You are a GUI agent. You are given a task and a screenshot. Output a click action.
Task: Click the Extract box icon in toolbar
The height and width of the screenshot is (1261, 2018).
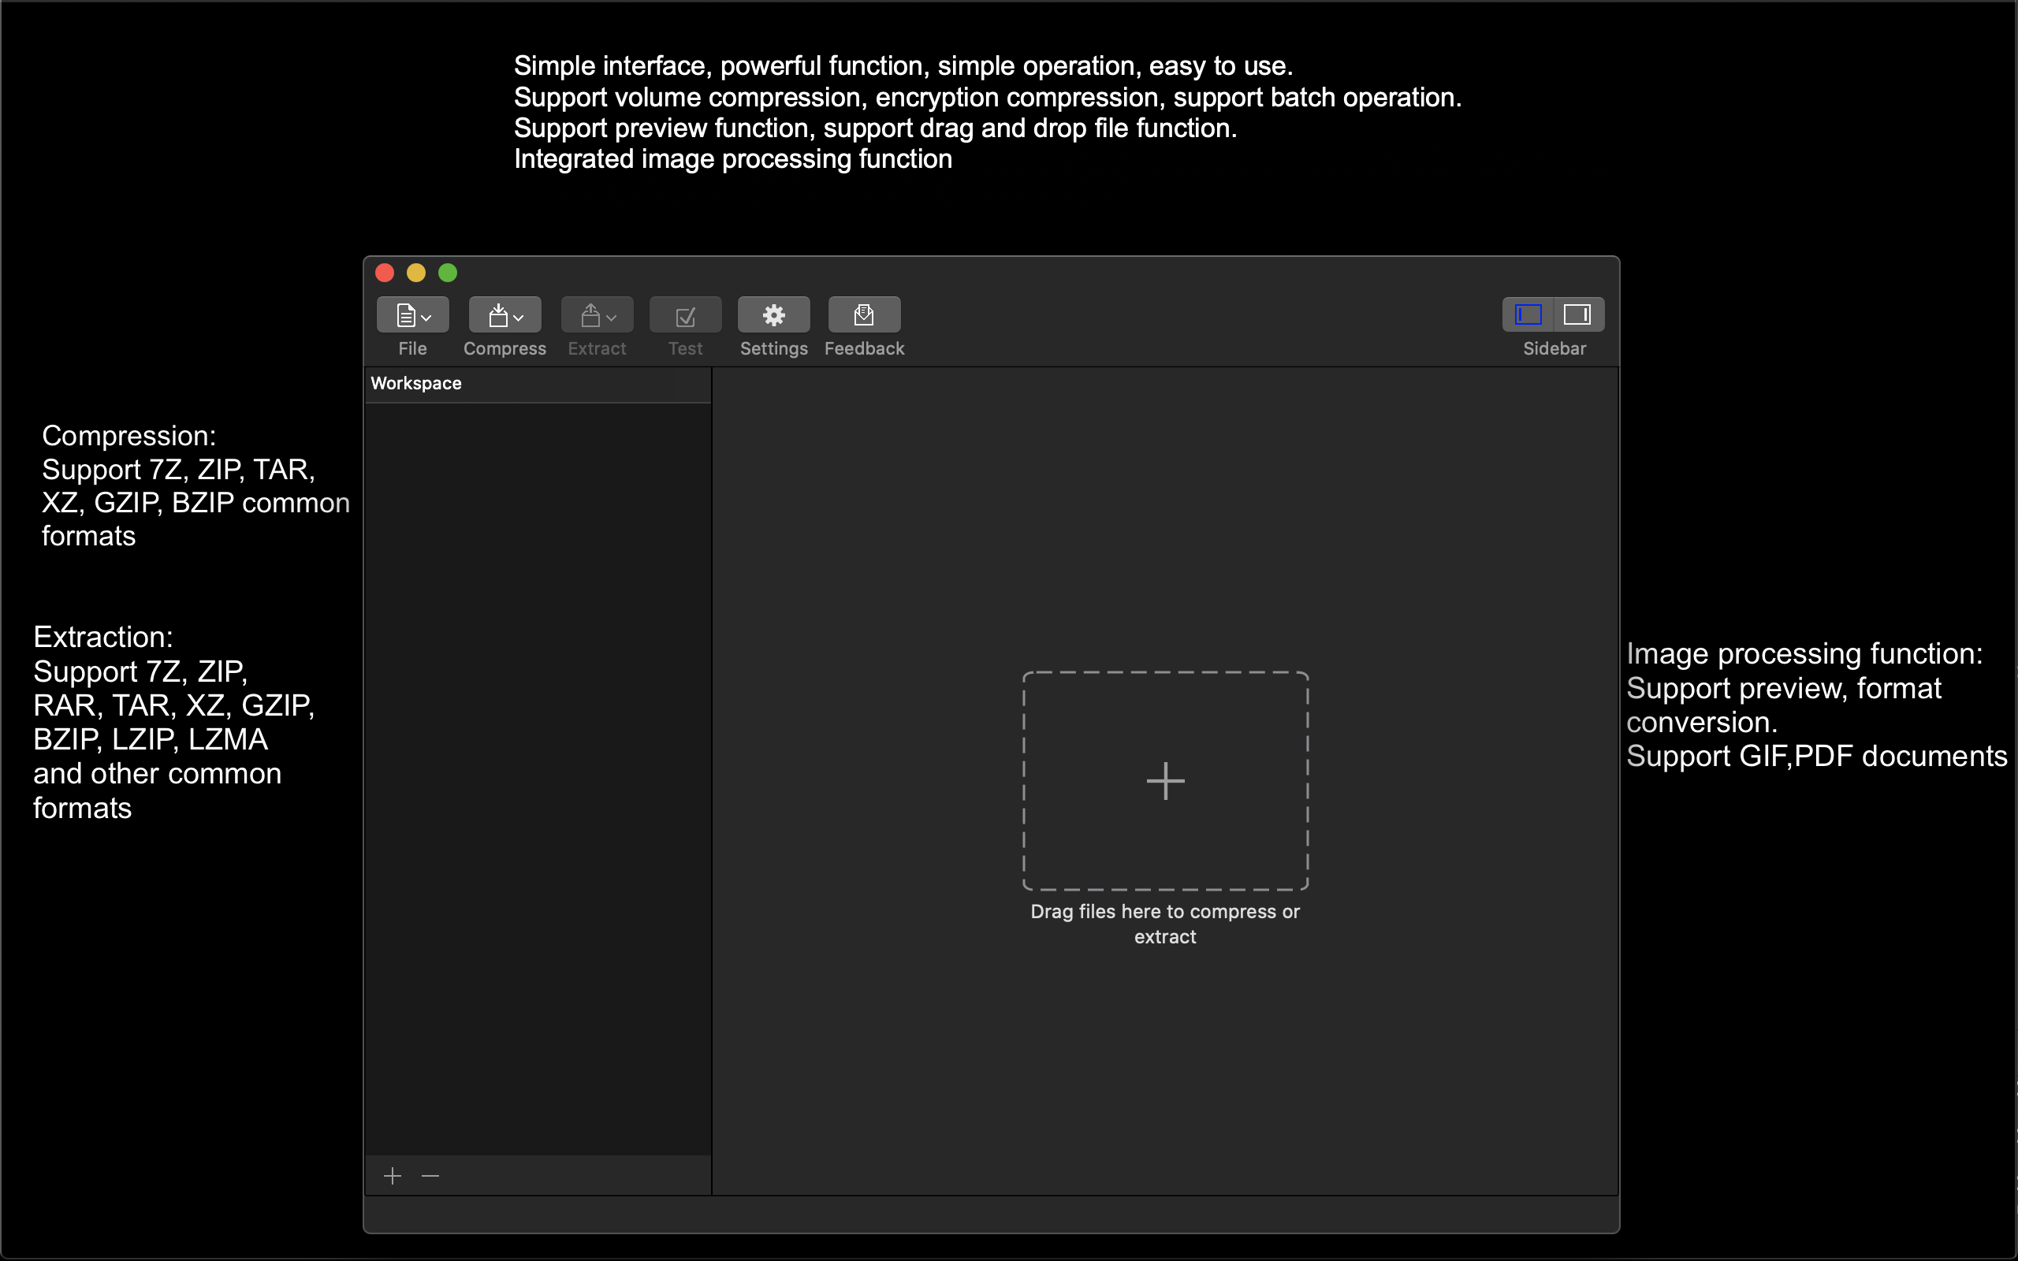[590, 315]
